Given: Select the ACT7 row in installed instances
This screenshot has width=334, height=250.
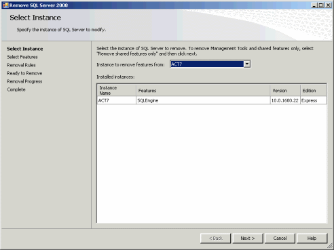Looking at the screenshot, I should tap(212, 100).
